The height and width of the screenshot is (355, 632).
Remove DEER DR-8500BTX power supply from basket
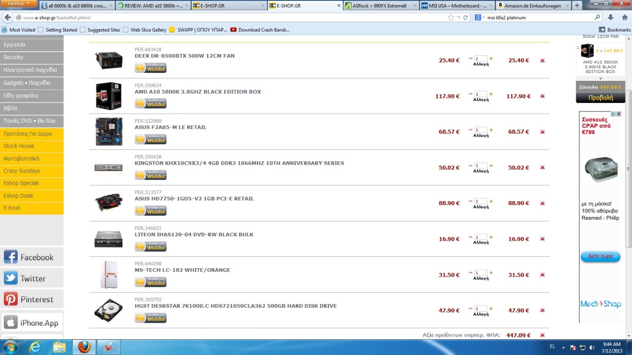[542, 61]
